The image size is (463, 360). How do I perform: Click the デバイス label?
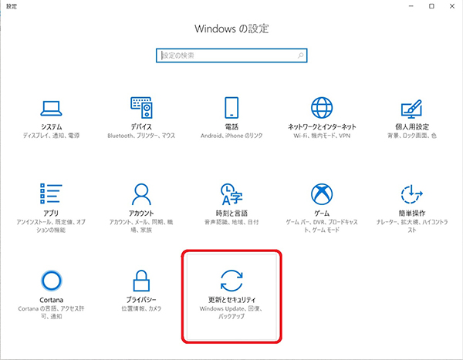tap(141, 127)
